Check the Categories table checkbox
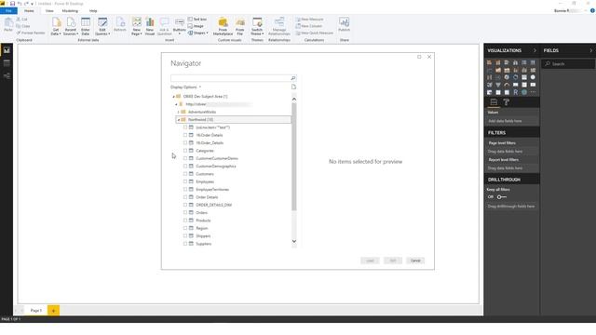The height and width of the screenshot is (335, 596). tap(185, 151)
